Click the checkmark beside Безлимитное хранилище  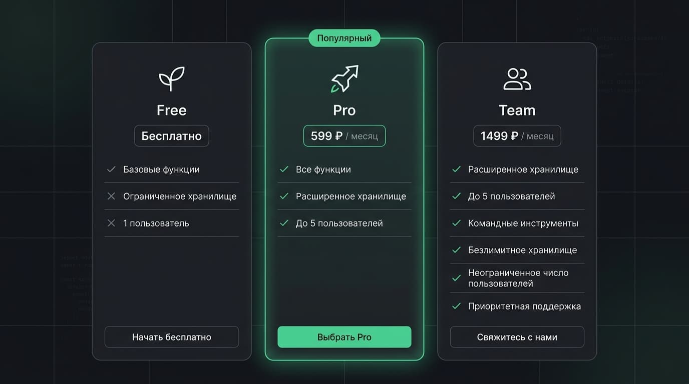click(x=456, y=250)
